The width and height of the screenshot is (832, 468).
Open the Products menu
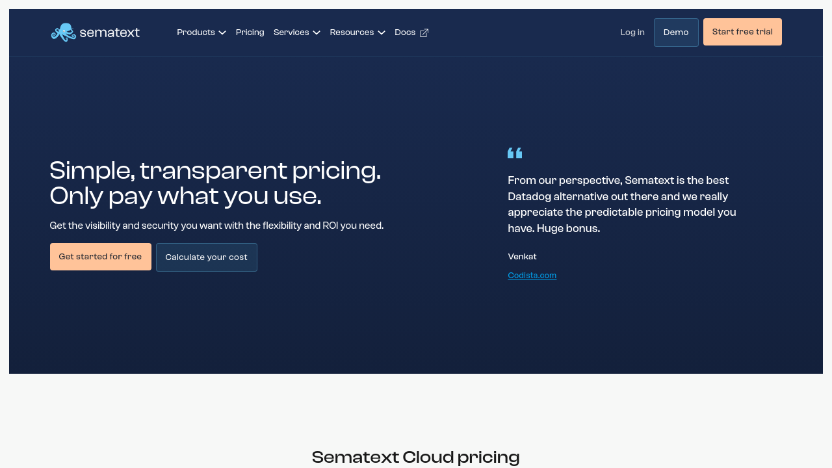click(196, 32)
